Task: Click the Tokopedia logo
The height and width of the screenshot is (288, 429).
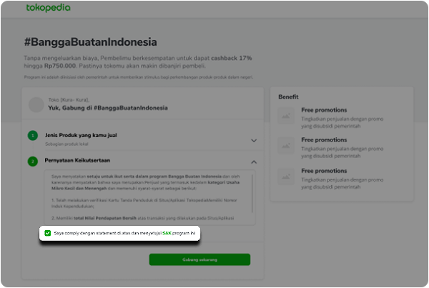Action: pyautogui.click(x=48, y=8)
